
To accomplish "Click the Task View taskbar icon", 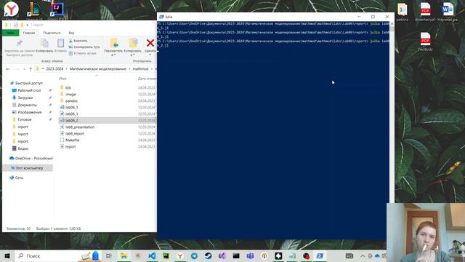I will click(109, 255).
